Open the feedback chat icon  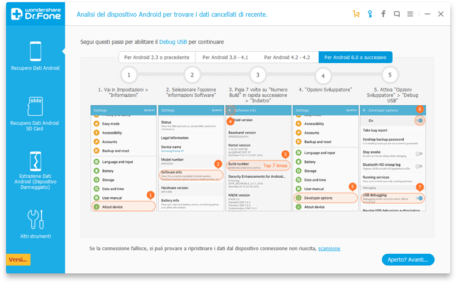click(397, 14)
